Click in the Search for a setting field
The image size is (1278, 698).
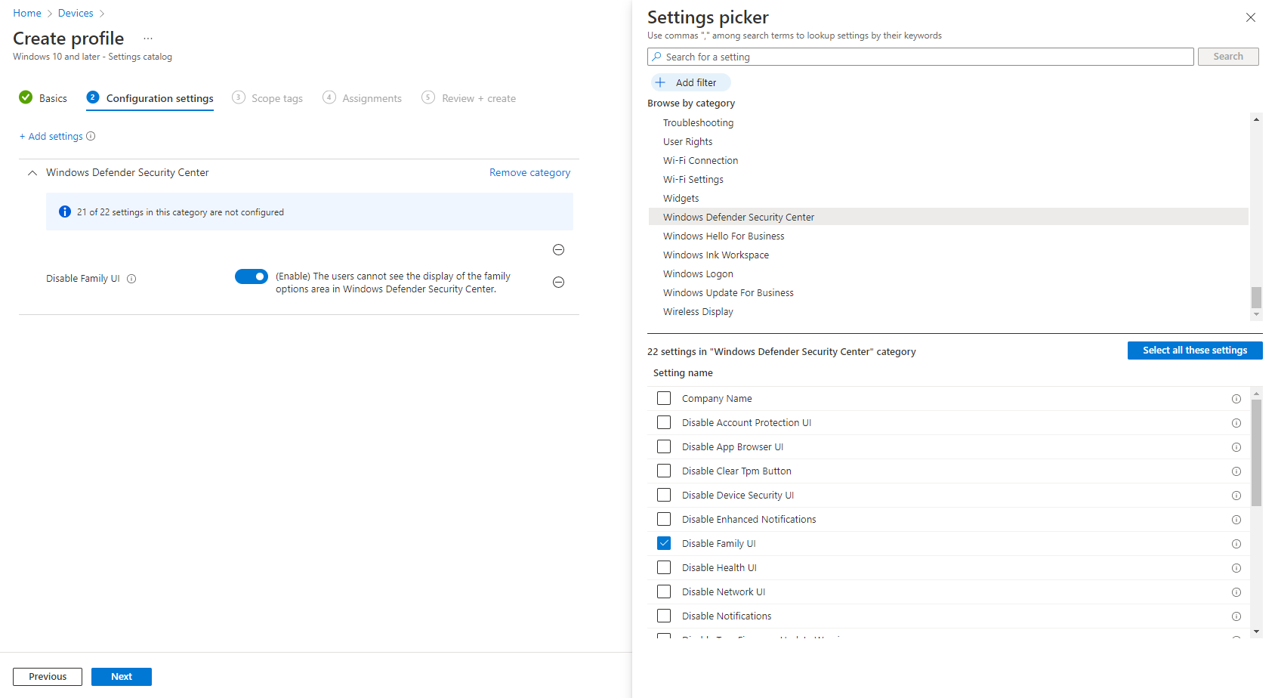(x=920, y=57)
